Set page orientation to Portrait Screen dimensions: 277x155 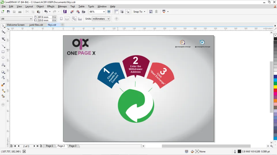61,19
